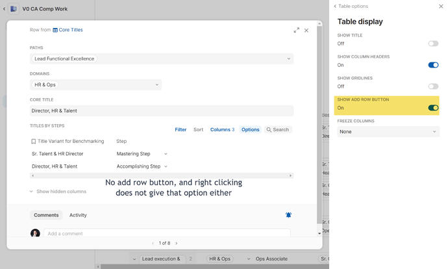This screenshot has height=269, width=448.
Task: Expand Show hidden columns
Action: (58, 192)
